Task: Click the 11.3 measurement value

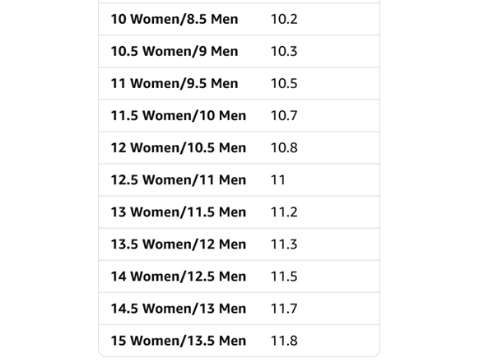Action: pos(284,244)
